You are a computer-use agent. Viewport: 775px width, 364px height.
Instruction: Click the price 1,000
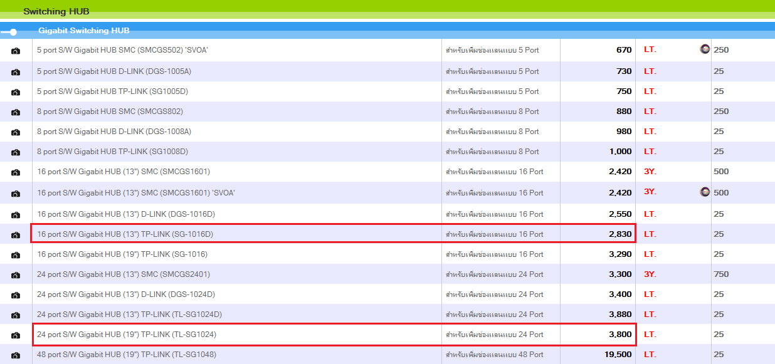pos(621,152)
